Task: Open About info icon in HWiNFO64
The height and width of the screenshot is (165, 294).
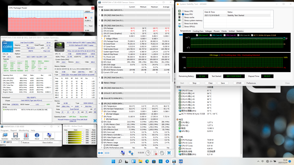Action: click(x=37, y=136)
